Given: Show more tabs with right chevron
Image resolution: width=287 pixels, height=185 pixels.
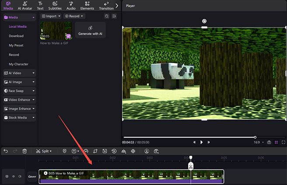Looking at the screenshot, I should point(117,6).
